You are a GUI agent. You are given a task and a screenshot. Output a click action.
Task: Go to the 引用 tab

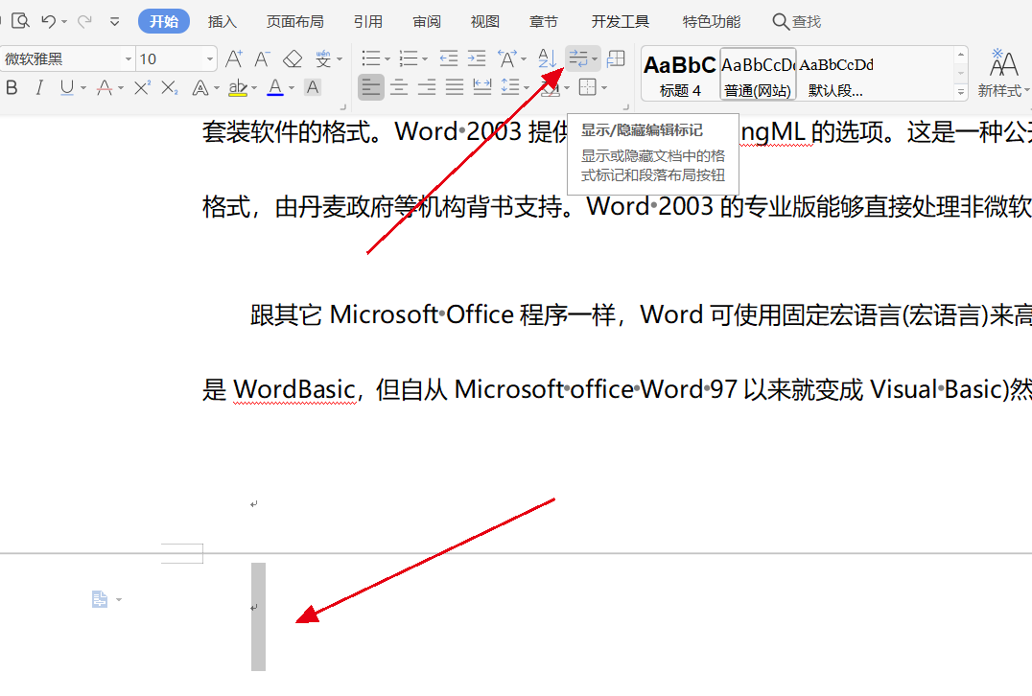[x=368, y=22]
